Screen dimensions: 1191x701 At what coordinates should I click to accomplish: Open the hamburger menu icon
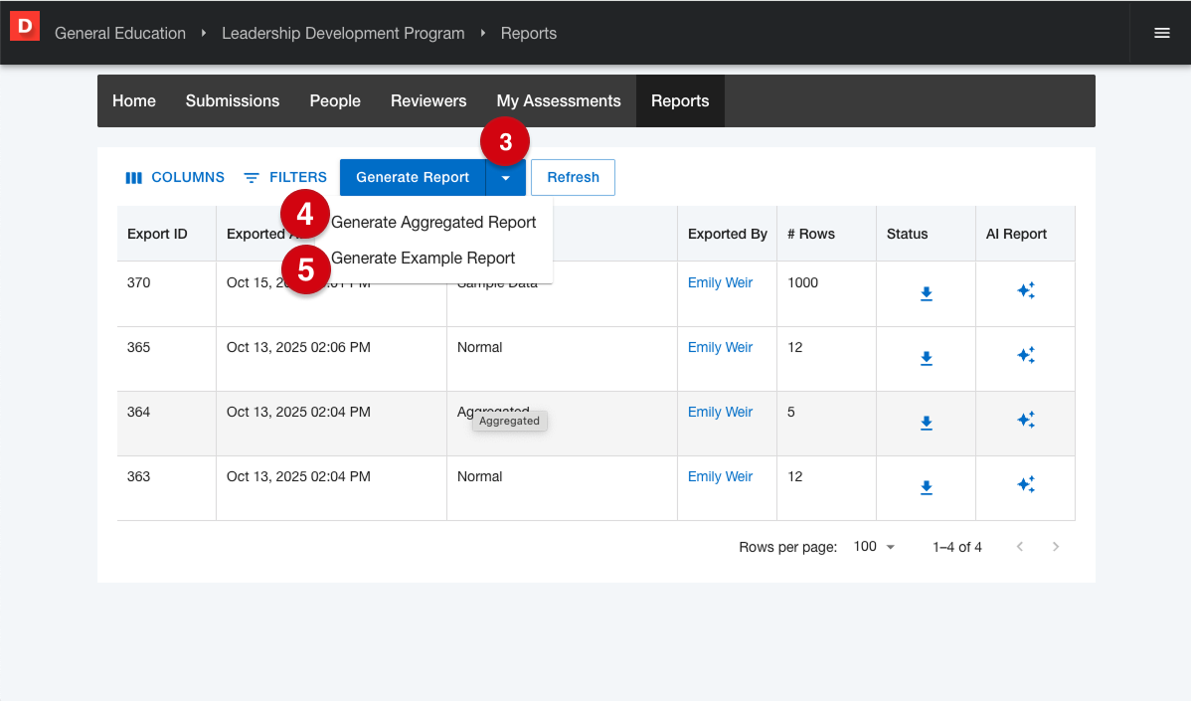(x=1161, y=33)
